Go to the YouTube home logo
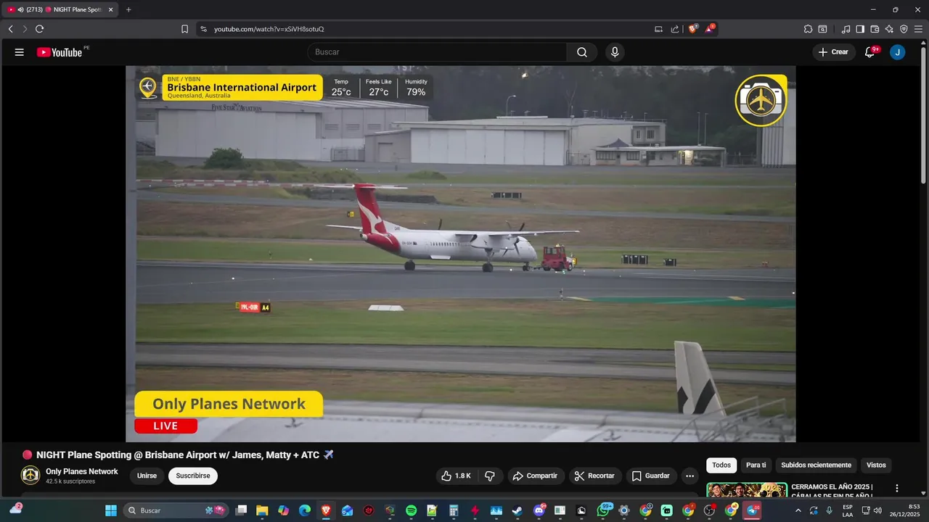The width and height of the screenshot is (929, 522). coord(60,52)
